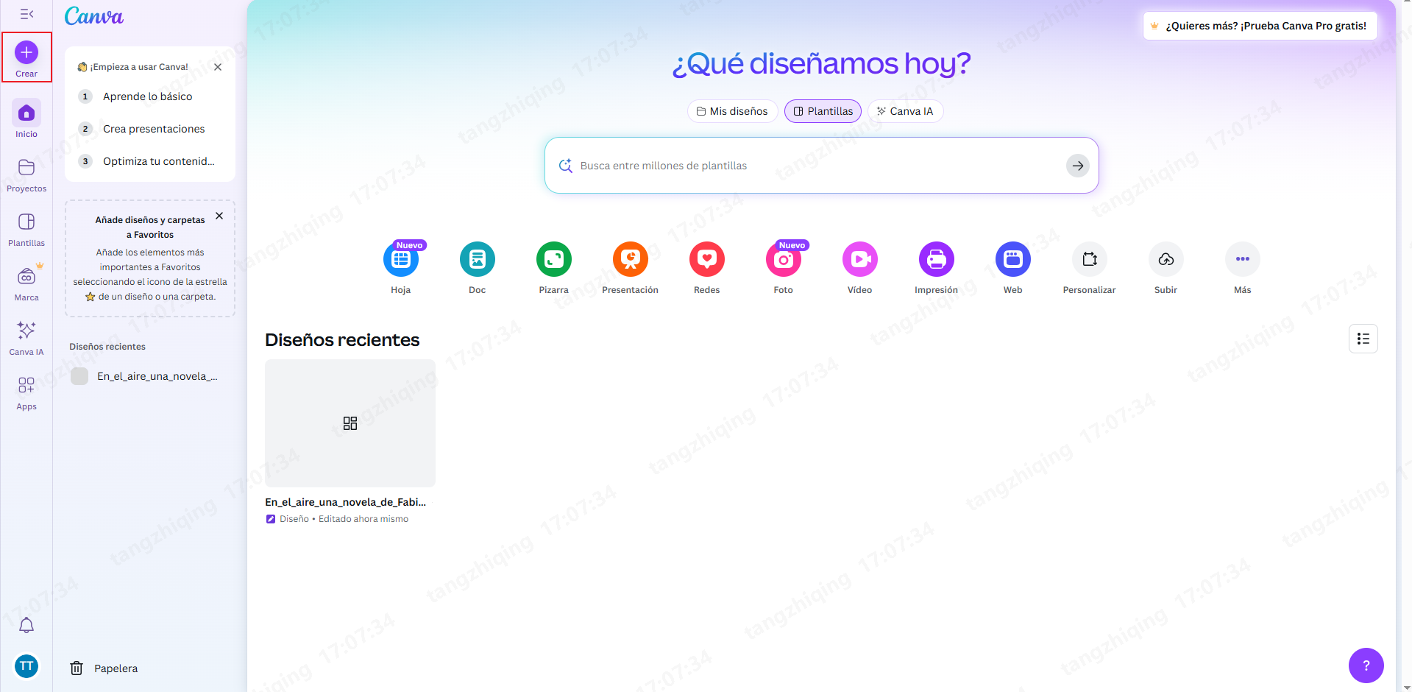Image resolution: width=1412 pixels, height=692 pixels.
Task: Create a Pizarra whiteboard
Action: (x=554, y=259)
